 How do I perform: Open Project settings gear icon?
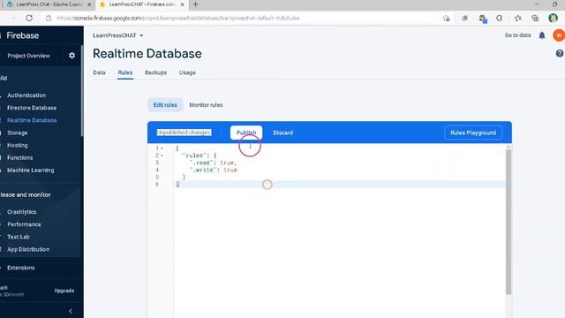click(x=72, y=56)
